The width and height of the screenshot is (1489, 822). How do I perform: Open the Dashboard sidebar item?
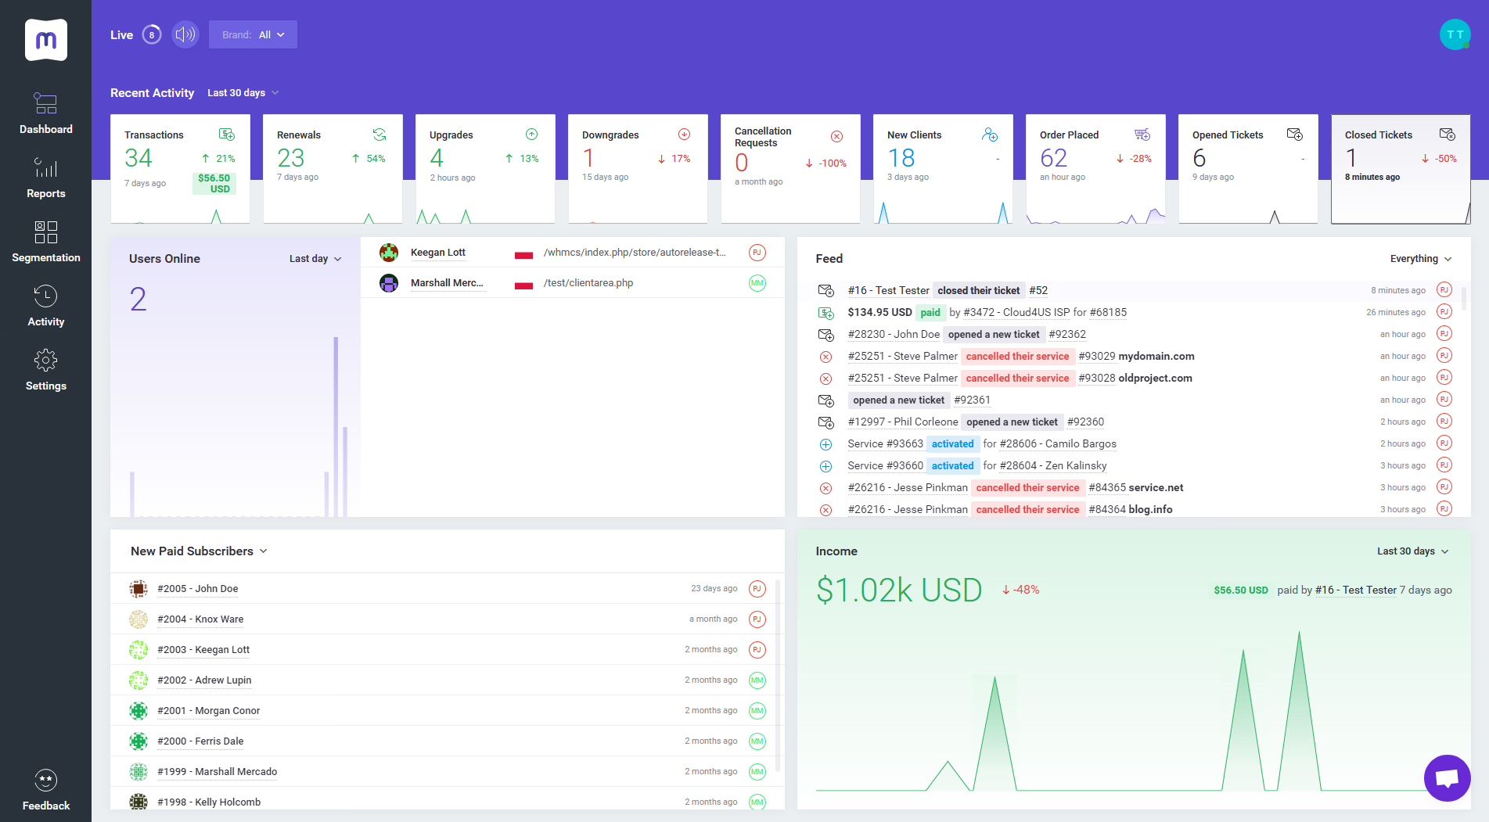tap(45, 114)
